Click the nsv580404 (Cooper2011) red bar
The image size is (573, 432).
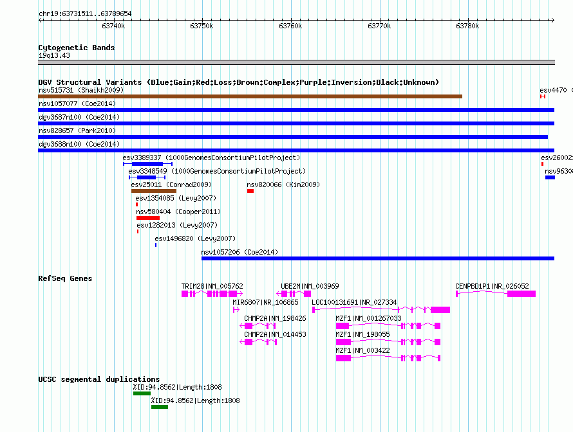pos(148,218)
